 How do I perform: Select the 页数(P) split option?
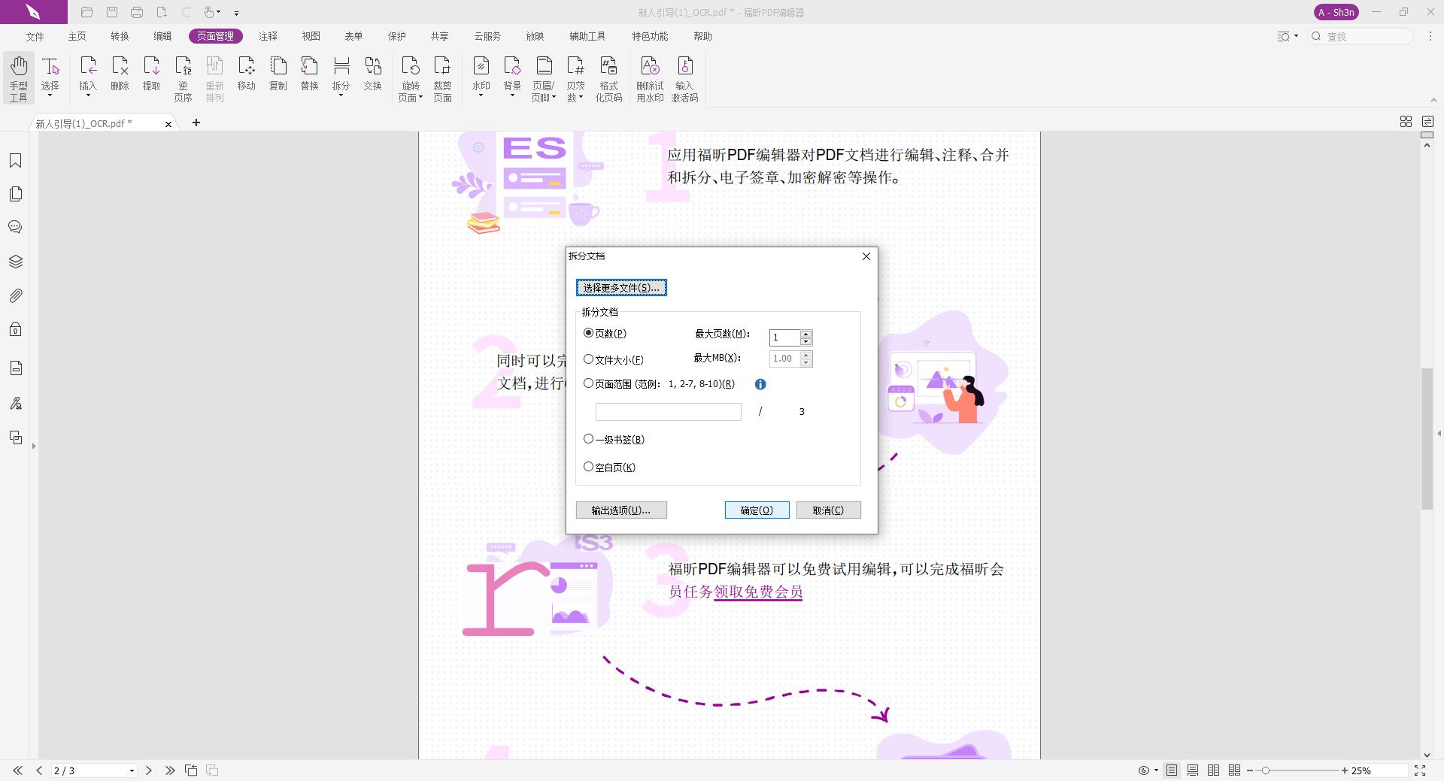tap(589, 332)
